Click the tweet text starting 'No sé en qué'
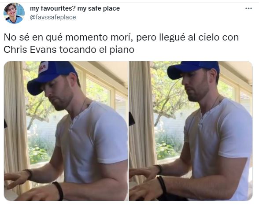This screenshot has width=259, height=207. (121, 44)
